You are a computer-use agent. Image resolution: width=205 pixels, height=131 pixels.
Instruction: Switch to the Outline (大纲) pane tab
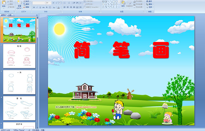9,15
